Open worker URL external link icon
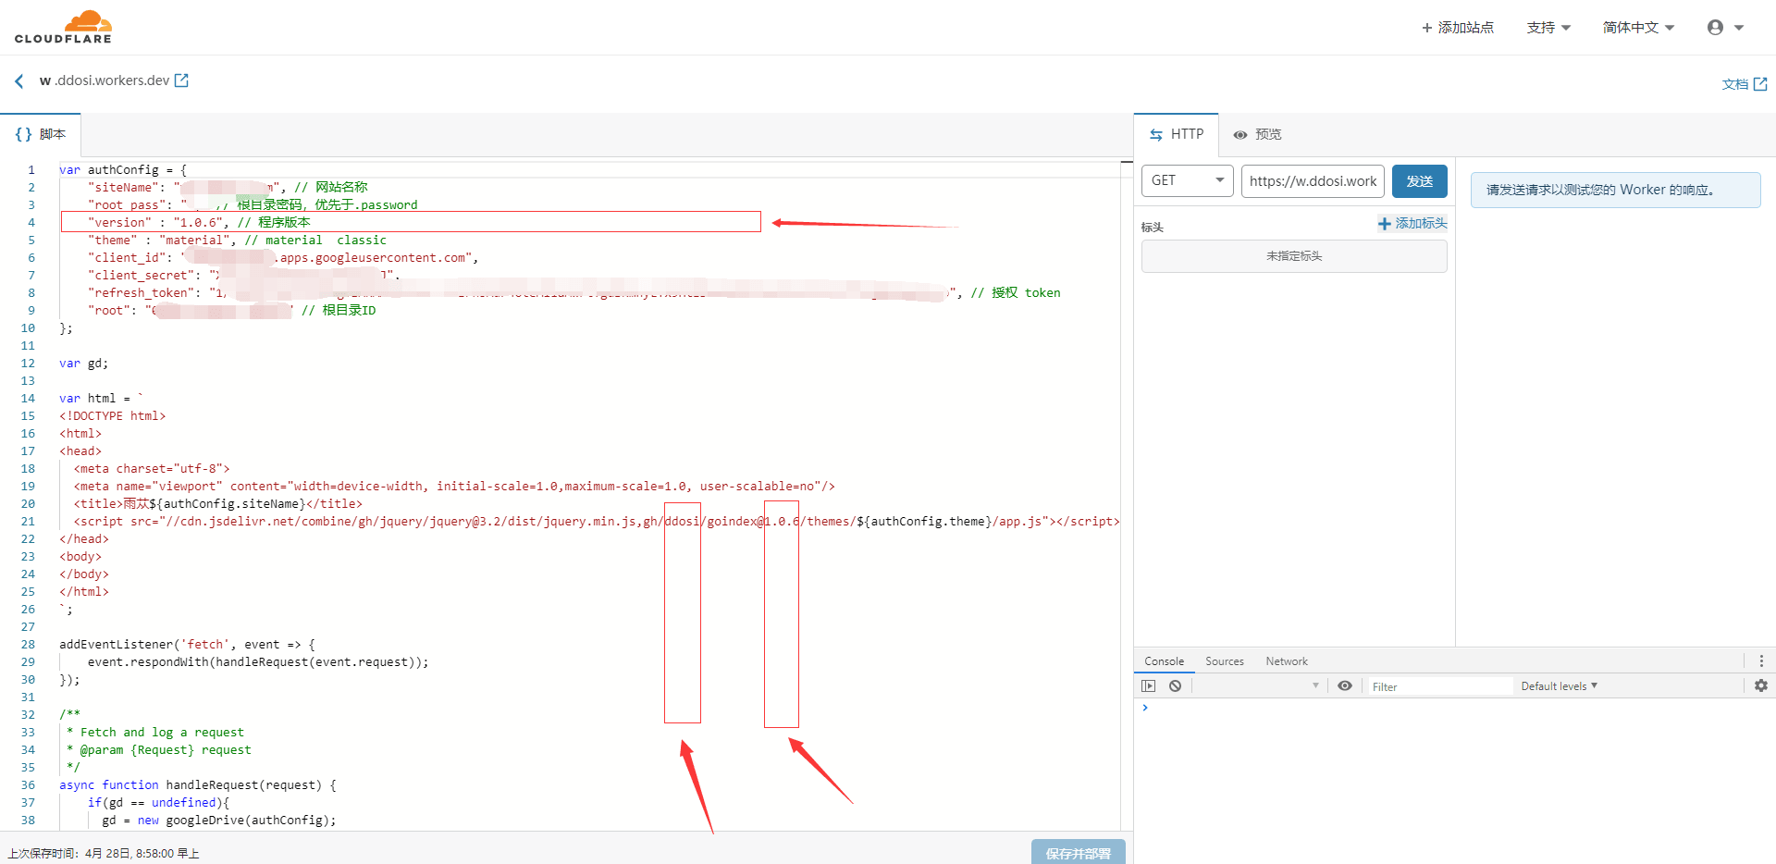Viewport: 1776px width, 864px height. coord(181,80)
